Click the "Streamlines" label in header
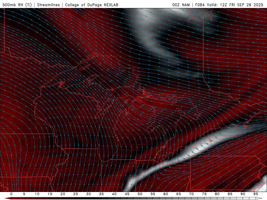This screenshot has width=267, height=200. tap(48, 5)
